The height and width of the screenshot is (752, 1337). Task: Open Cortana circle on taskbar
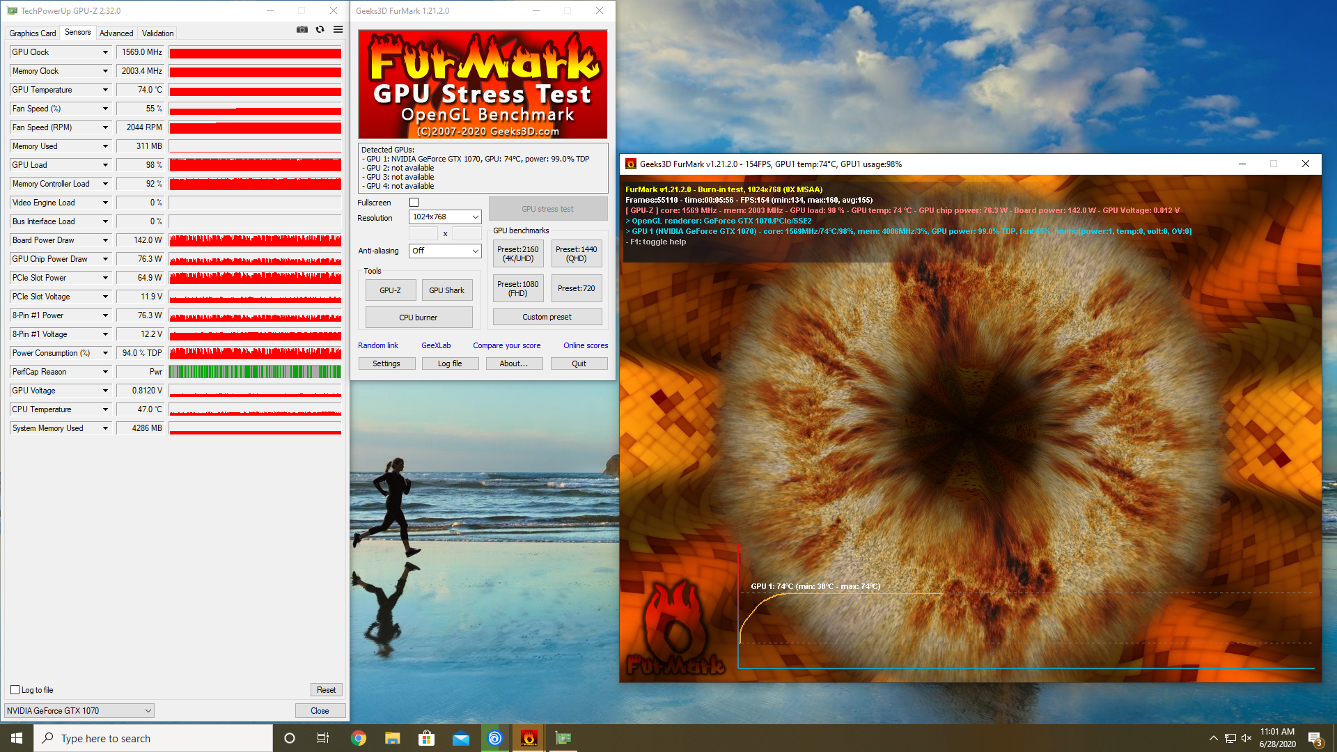coord(290,738)
